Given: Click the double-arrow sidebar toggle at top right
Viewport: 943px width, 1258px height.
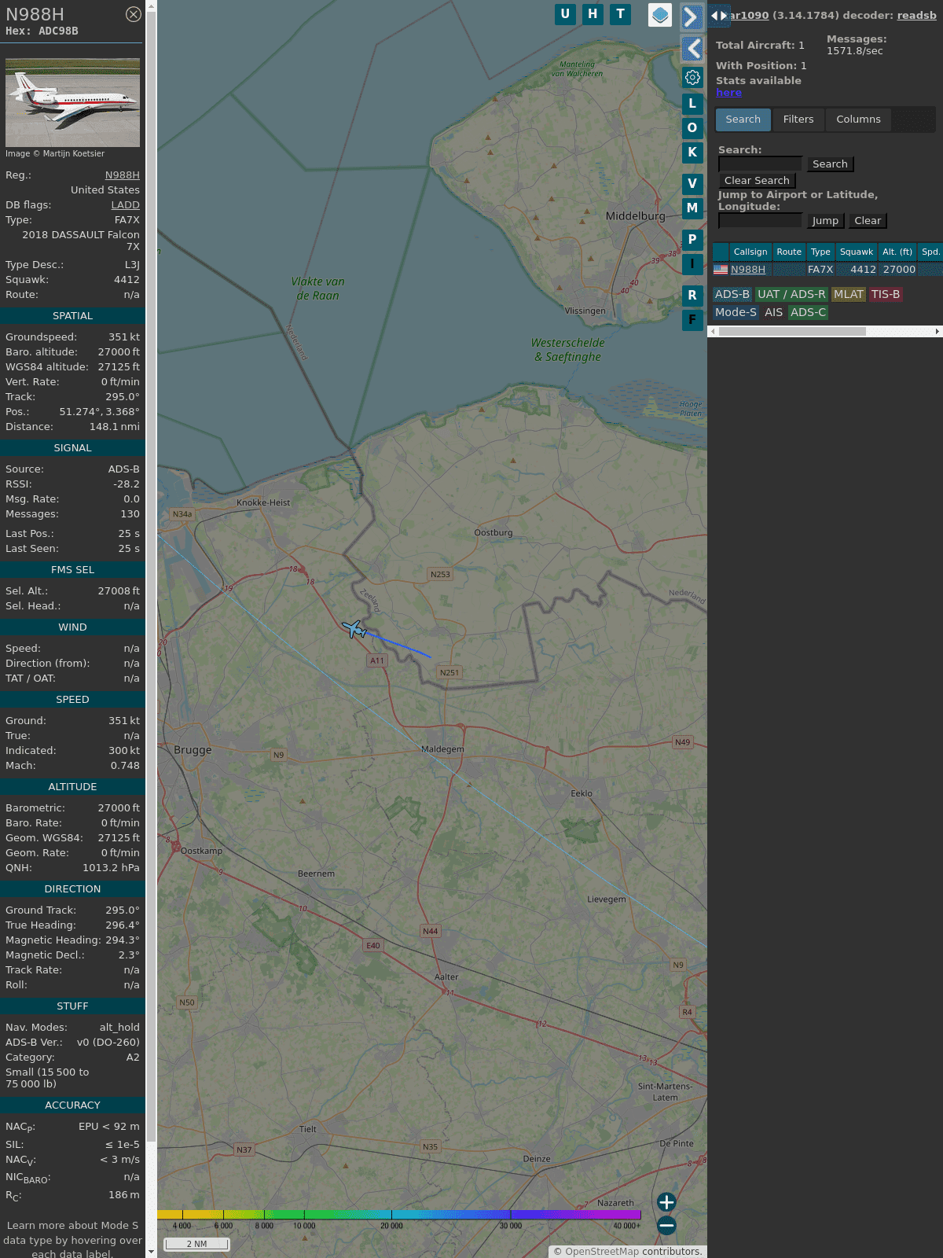Looking at the screenshot, I should click(x=718, y=16).
